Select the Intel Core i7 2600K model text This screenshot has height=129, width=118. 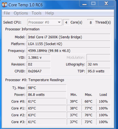[x=55, y=37]
